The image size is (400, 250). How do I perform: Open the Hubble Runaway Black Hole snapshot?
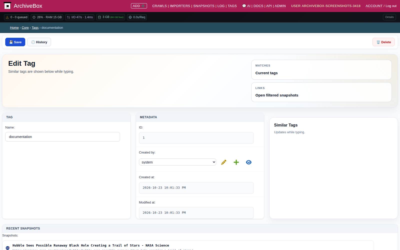pyautogui.click(x=91, y=245)
